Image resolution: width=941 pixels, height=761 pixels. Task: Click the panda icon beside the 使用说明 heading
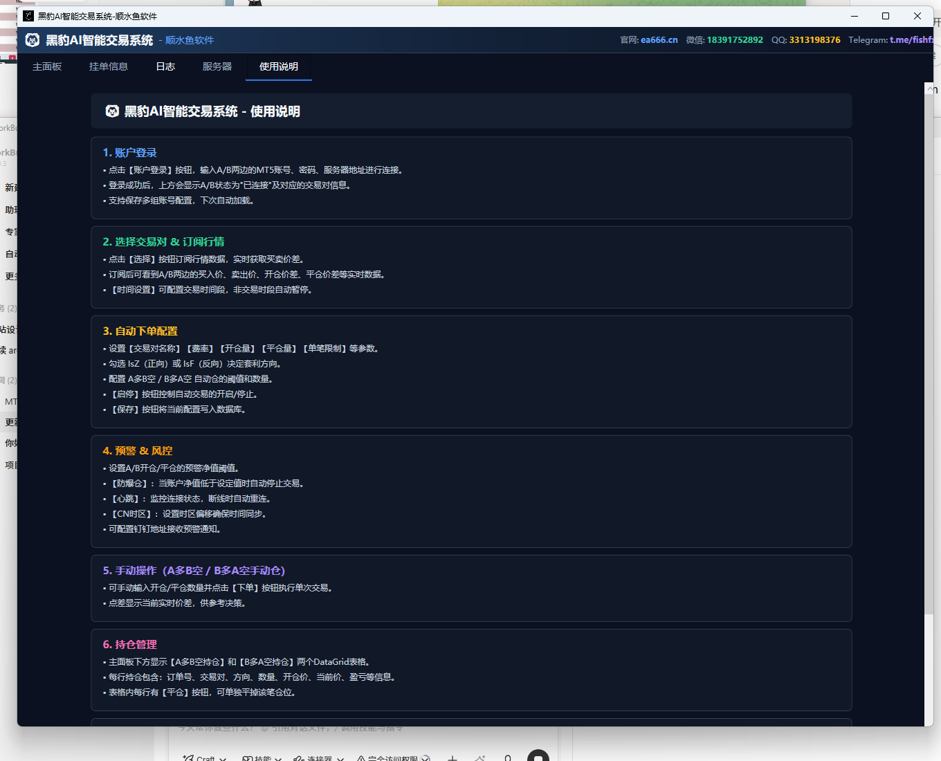tap(112, 111)
